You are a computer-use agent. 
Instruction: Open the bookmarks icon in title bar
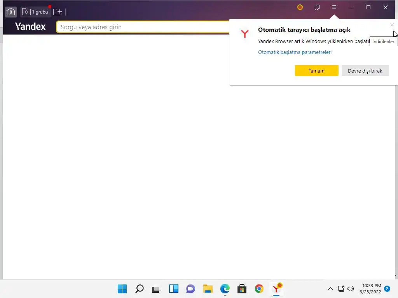317,7
